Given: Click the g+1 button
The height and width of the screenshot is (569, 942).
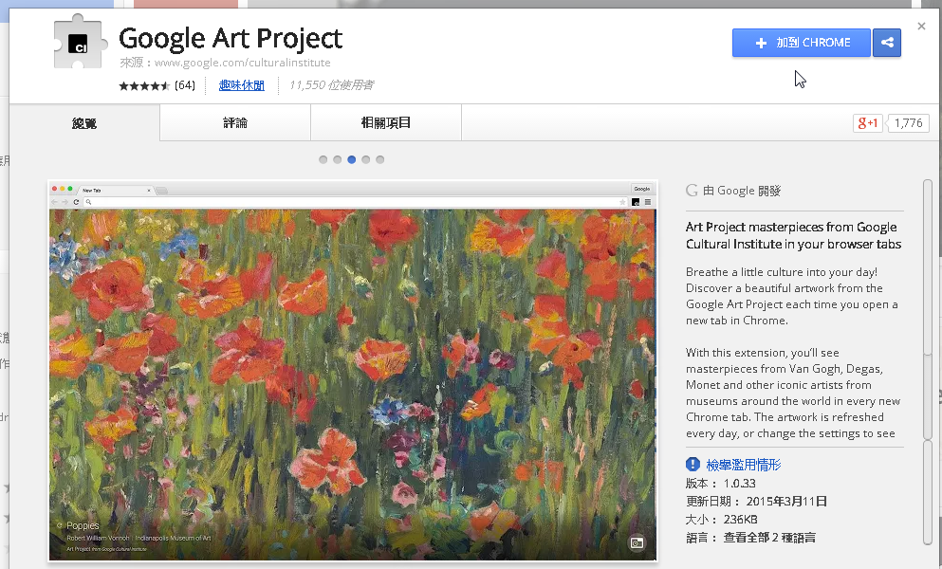Looking at the screenshot, I should [867, 123].
